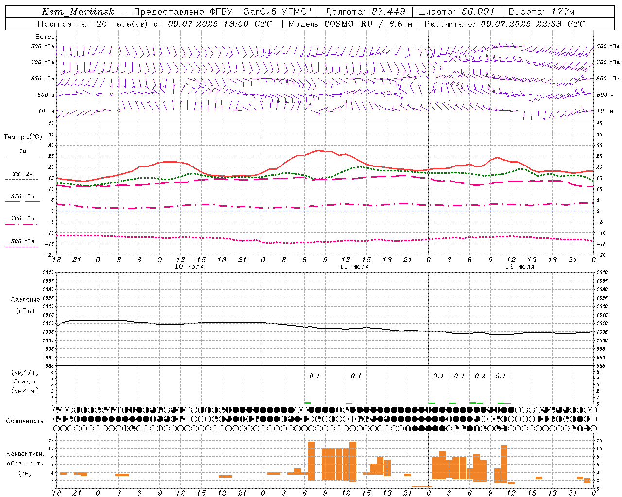Select the text Предоставлено ФГБУ "ЗапСиб УГМС"

[x=222, y=12]
